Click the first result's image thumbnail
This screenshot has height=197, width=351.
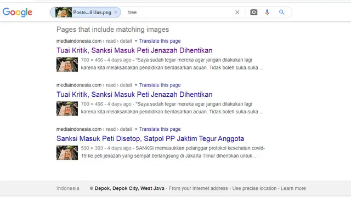[x=67, y=65]
